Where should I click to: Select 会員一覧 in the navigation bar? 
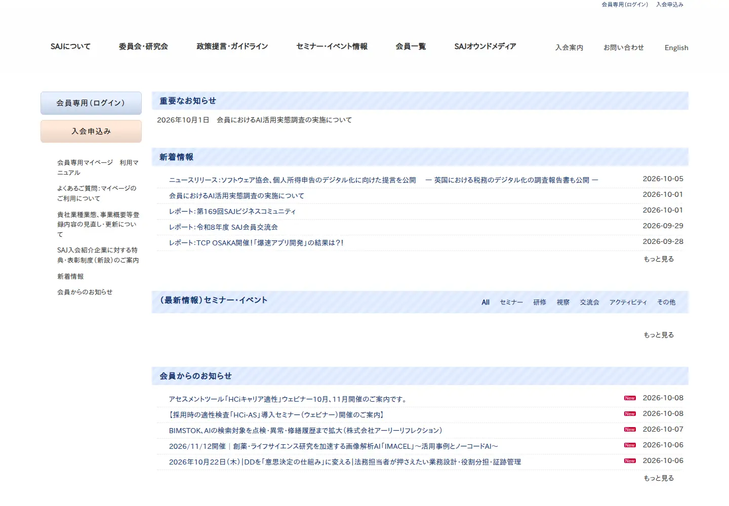[411, 47]
